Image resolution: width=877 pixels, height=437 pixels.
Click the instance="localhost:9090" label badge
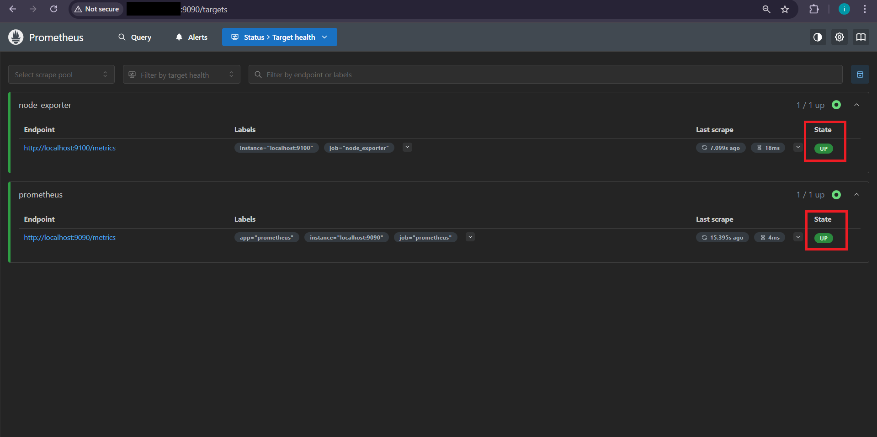pos(346,237)
